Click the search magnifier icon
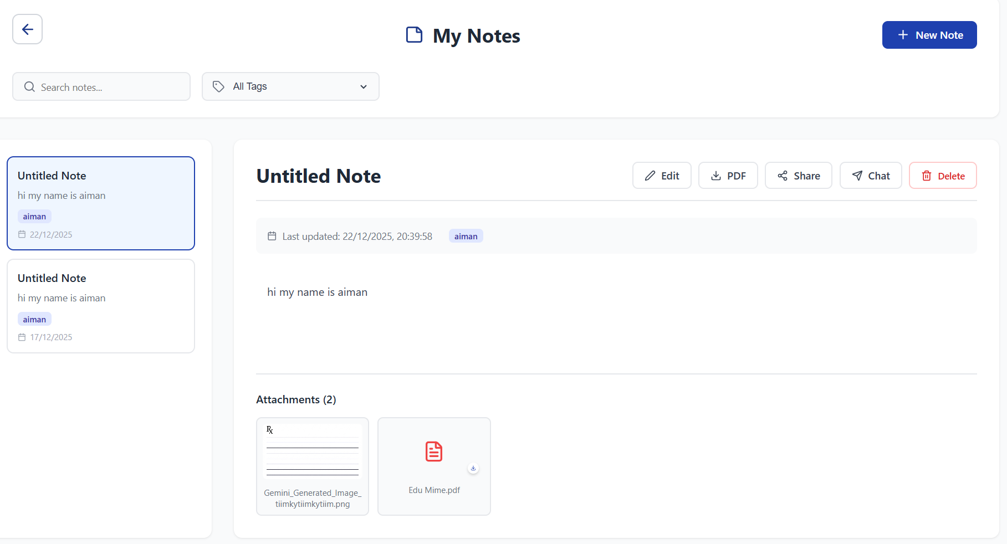Screen dimensions: 1007x544 tap(29, 87)
